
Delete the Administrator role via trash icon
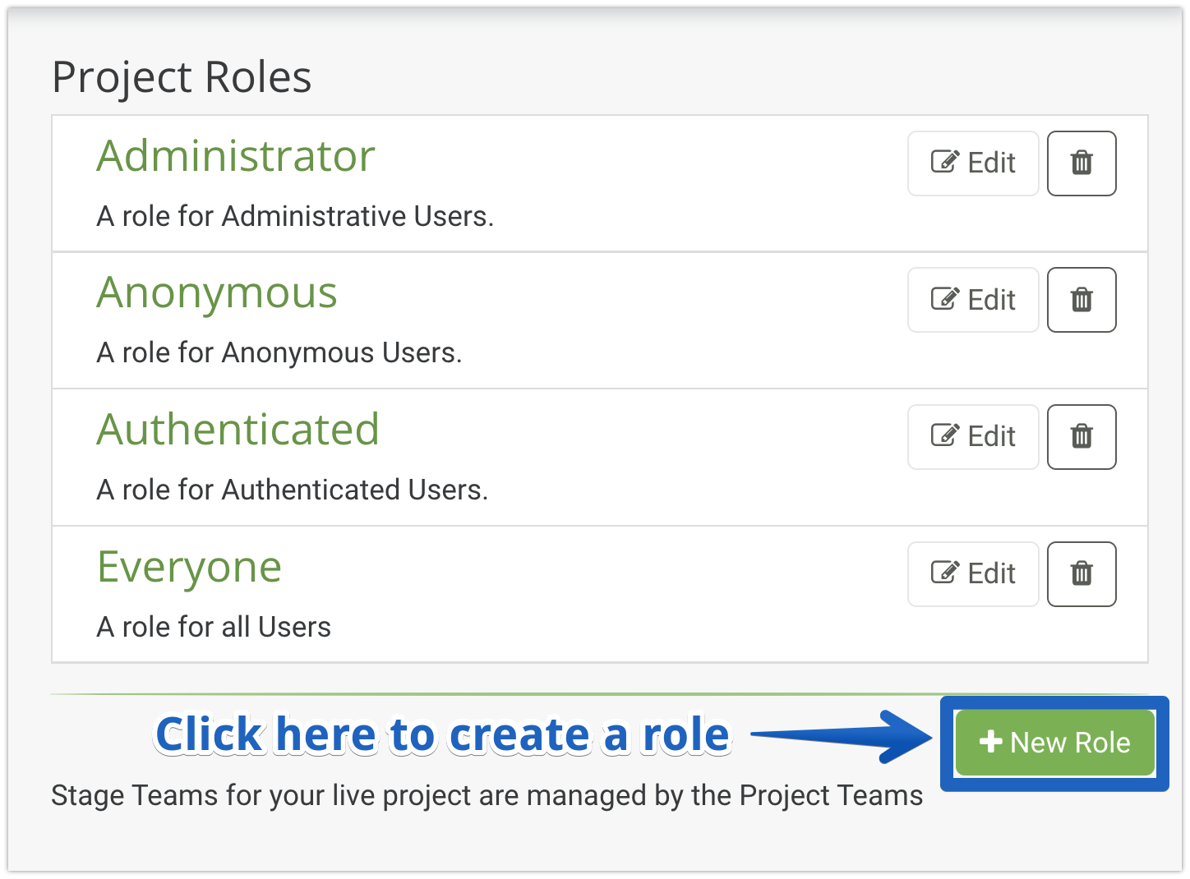click(1082, 163)
